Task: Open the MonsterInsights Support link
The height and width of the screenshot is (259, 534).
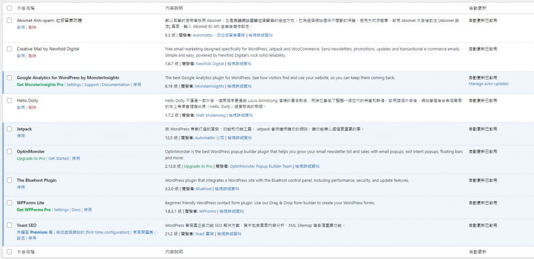Action: click(x=92, y=85)
